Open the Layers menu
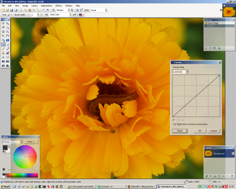This screenshot has width=236, height=189. tap(34, 6)
